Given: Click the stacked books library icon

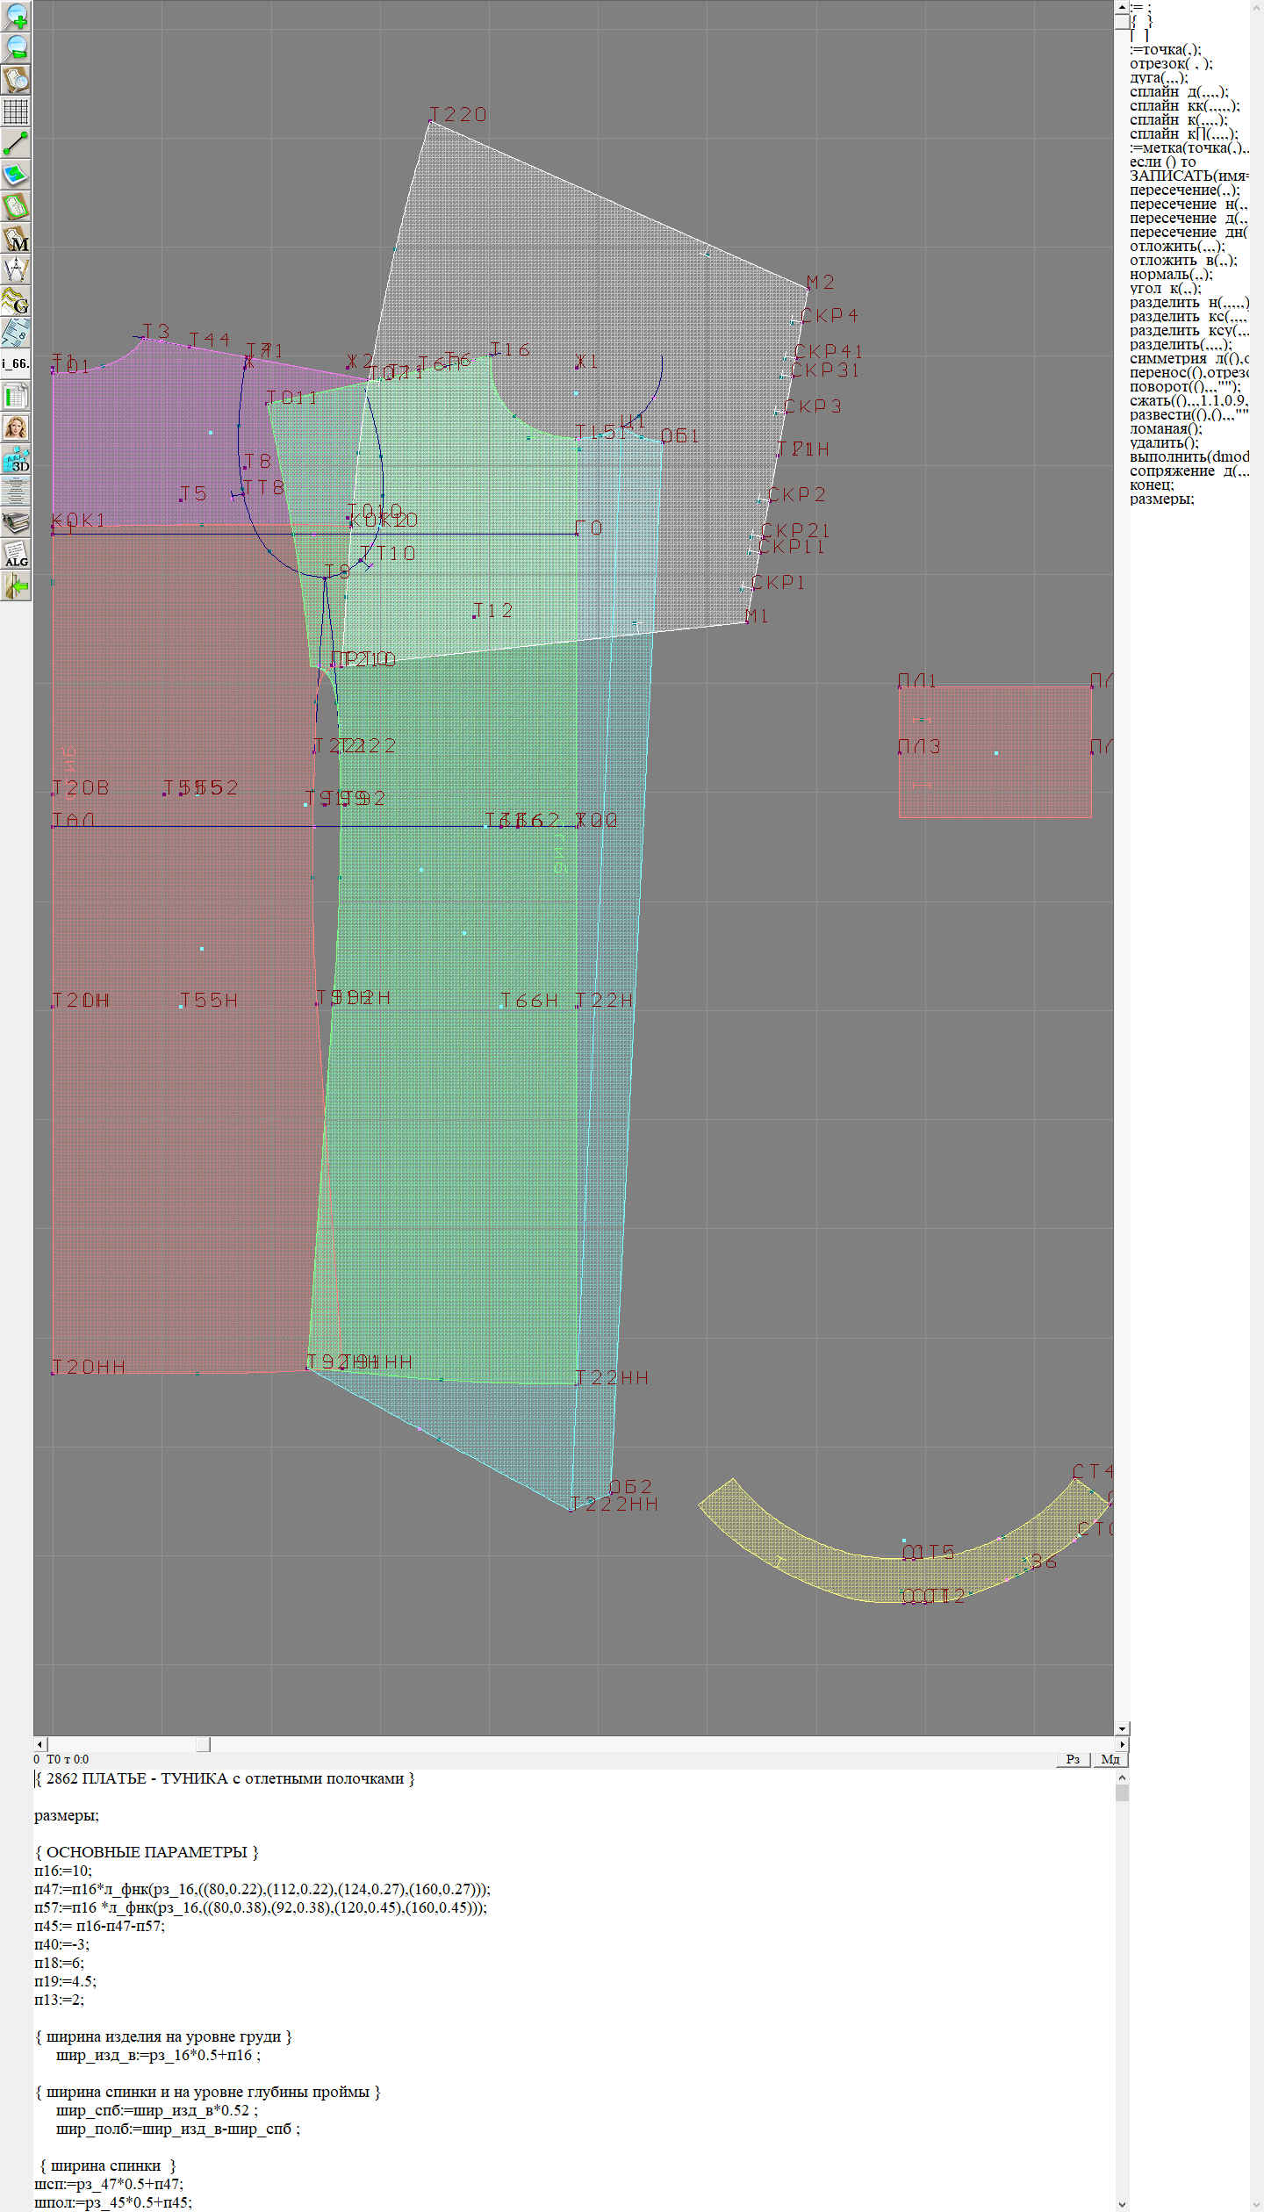Looking at the screenshot, I should point(16,523).
